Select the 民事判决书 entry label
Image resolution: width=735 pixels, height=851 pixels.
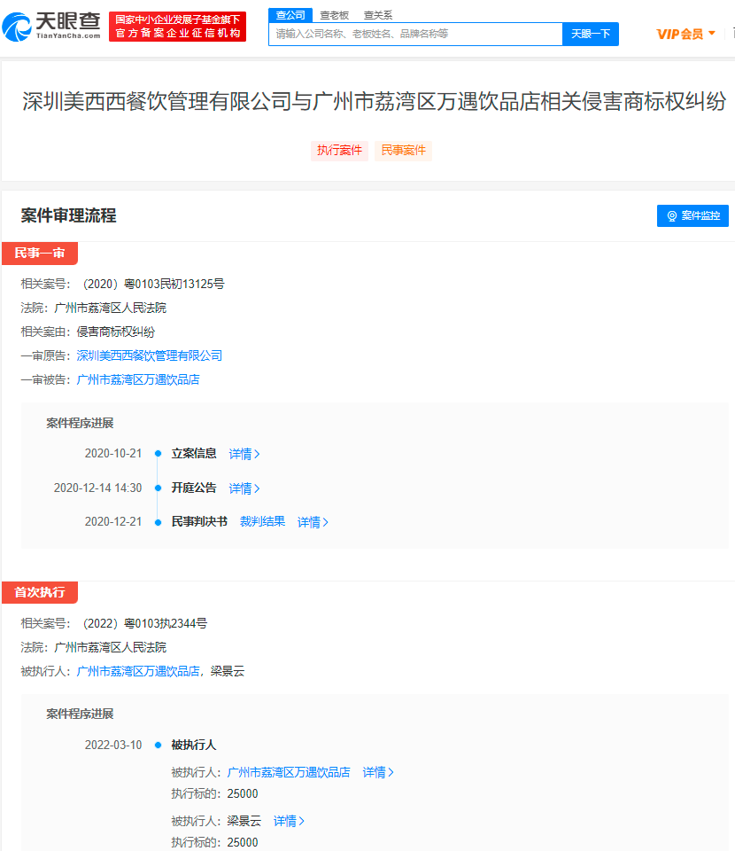click(199, 521)
